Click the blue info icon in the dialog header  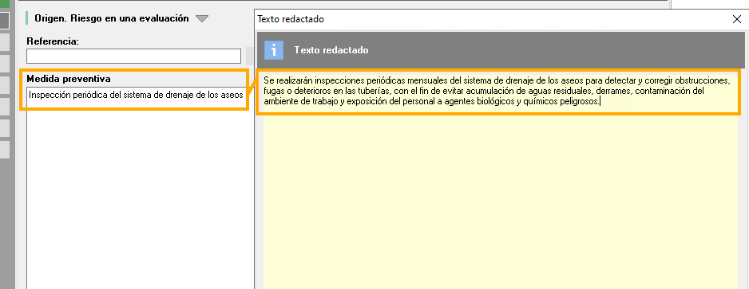click(274, 50)
